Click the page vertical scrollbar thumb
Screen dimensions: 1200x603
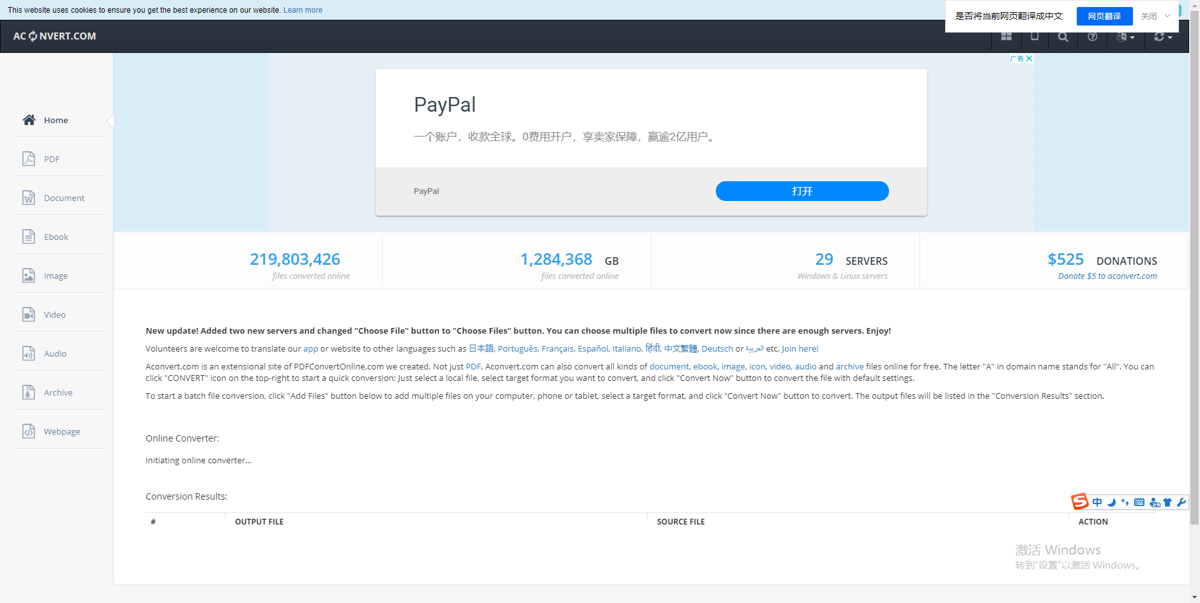1195,267
